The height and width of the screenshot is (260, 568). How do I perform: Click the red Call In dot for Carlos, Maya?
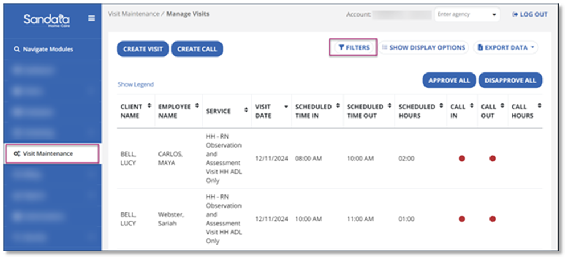pyautogui.click(x=461, y=159)
